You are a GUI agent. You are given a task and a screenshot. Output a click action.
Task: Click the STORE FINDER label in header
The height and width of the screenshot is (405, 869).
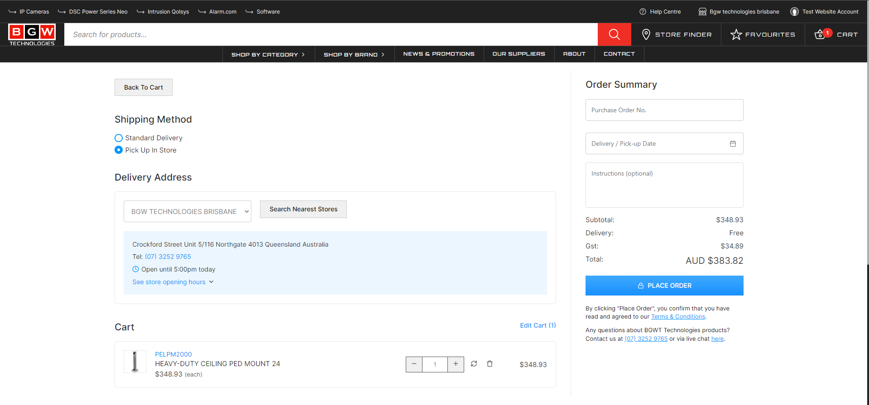pyautogui.click(x=683, y=34)
